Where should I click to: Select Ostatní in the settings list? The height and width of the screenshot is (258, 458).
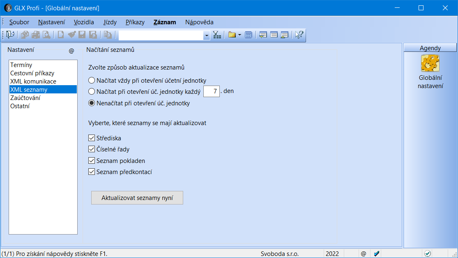click(43, 106)
